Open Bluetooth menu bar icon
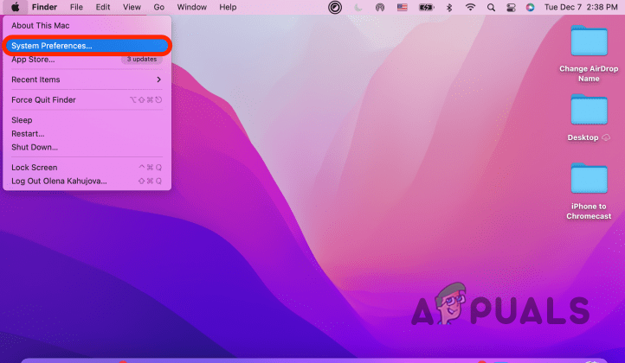Image resolution: width=625 pixels, height=363 pixels. pyautogui.click(x=449, y=7)
